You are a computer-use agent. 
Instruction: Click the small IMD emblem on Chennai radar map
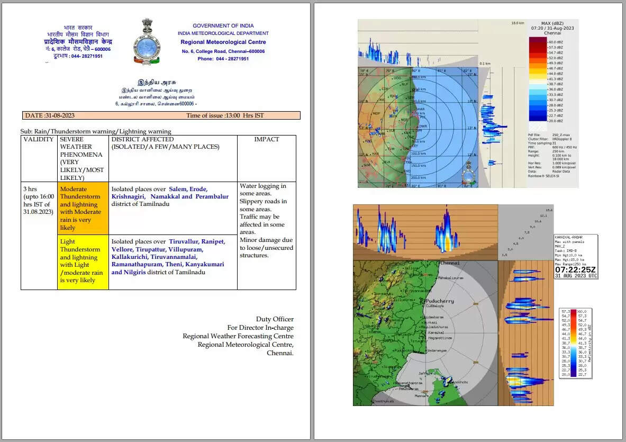tap(467, 172)
